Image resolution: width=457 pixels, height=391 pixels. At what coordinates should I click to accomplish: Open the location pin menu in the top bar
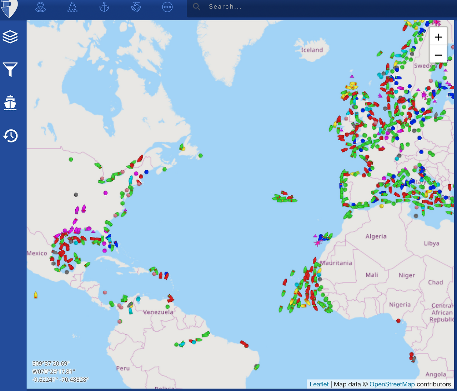click(41, 7)
